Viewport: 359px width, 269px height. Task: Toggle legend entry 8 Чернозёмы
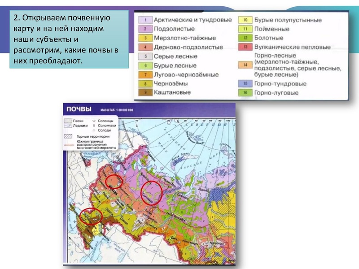[144, 83]
